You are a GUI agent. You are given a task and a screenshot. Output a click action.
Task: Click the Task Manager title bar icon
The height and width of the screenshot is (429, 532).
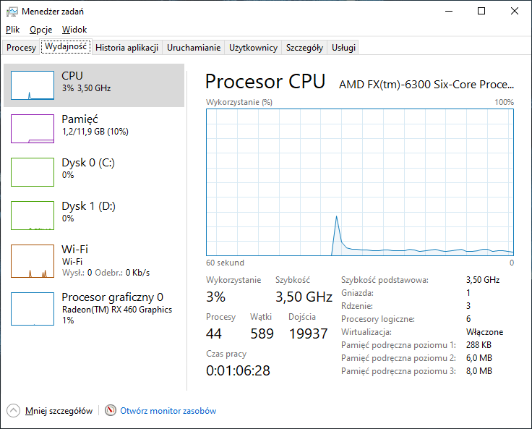12,11
